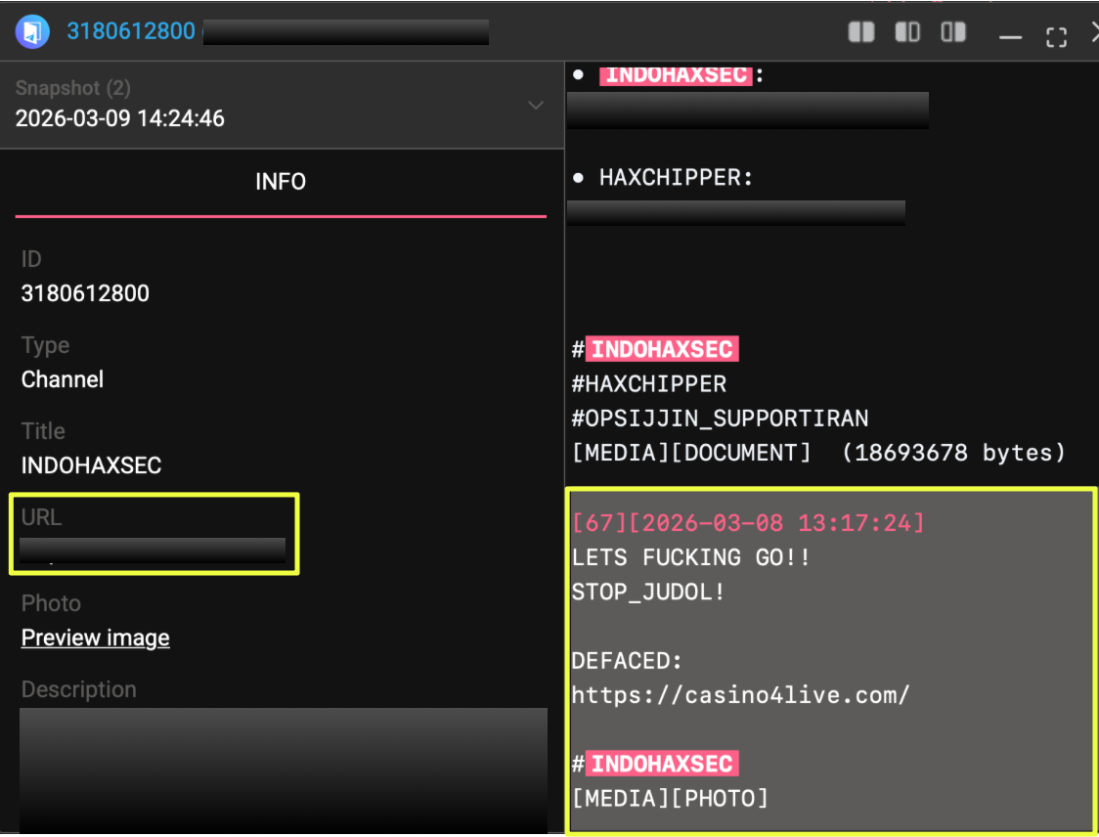Select the INFO tab
The width and height of the screenshot is (1099, 837).
point(281,182)
